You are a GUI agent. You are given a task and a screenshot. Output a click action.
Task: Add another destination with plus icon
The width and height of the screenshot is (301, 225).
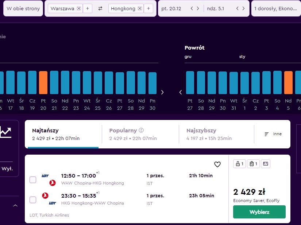click(148, 8)
